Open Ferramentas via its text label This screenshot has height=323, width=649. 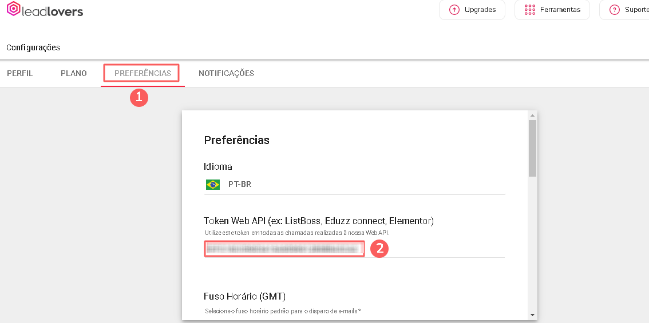click(560, 10)
